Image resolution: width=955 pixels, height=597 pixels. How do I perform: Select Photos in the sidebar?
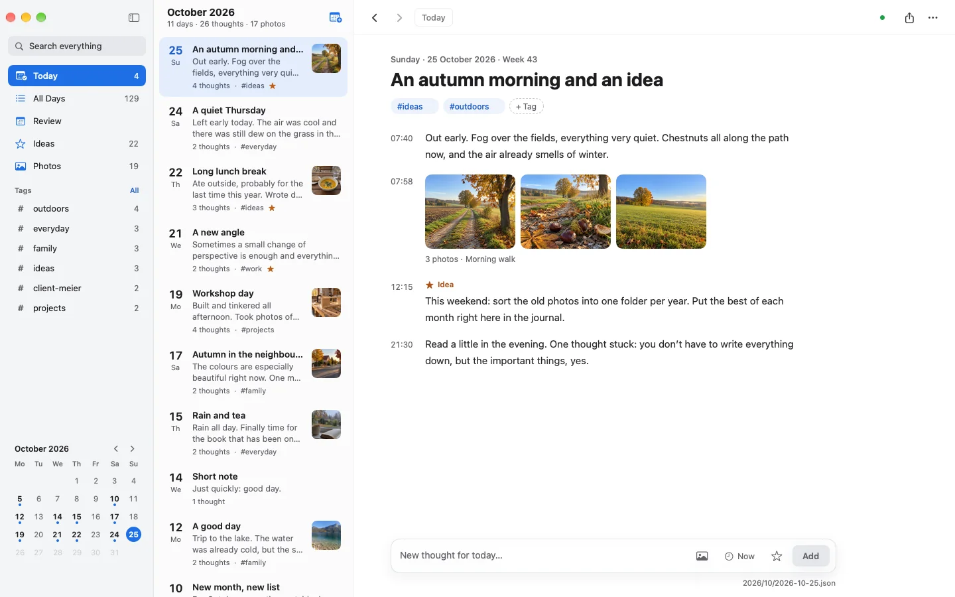point(77,166)
